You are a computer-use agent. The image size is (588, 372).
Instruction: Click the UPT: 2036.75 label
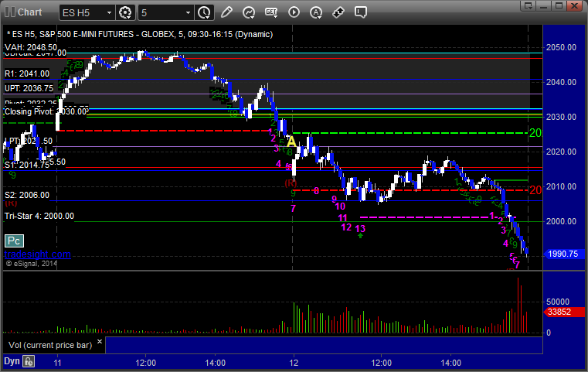(29, 88)
